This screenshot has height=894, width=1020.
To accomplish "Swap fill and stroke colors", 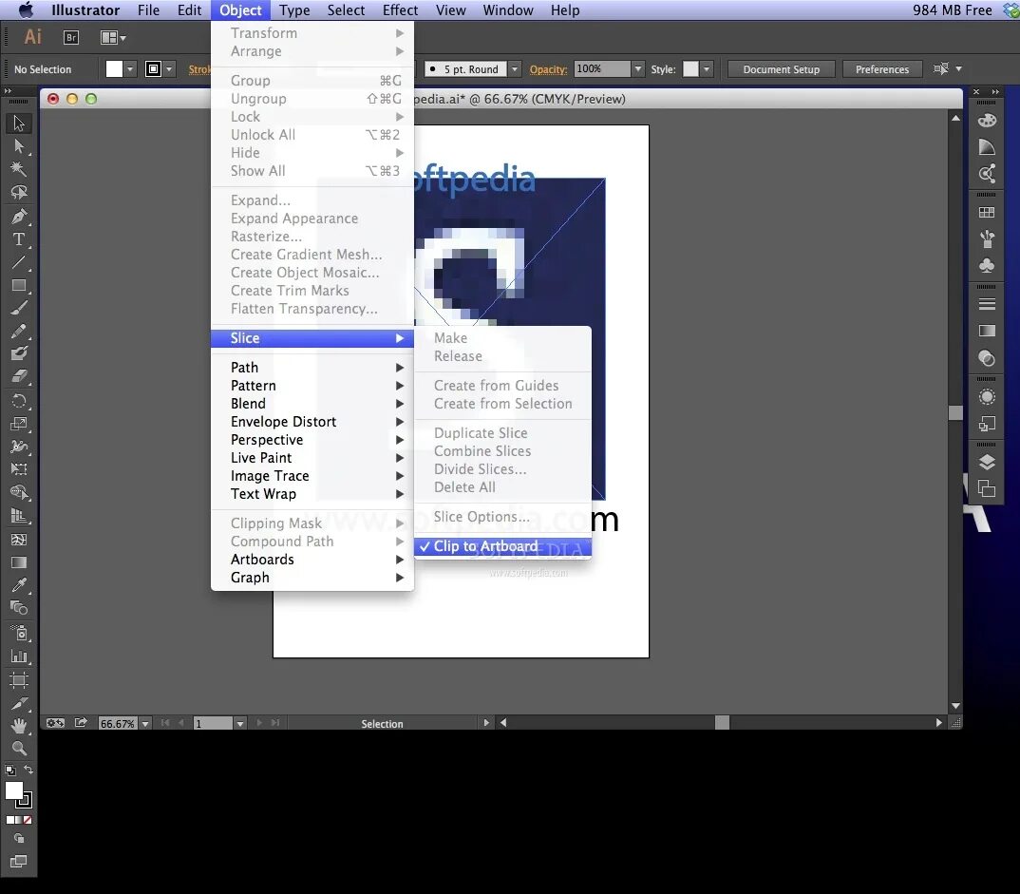I will click(x=28, y=770).
